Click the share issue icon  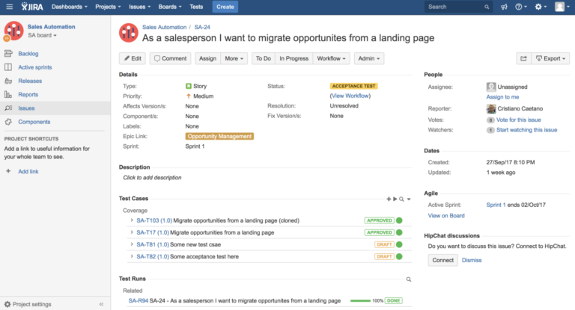pyautogui.click(x=523, y=58)
